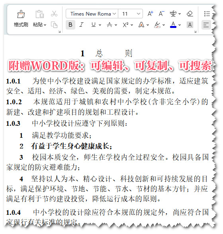
Task: Expand the font size dropdown arrow
Action: click(139, 14)
